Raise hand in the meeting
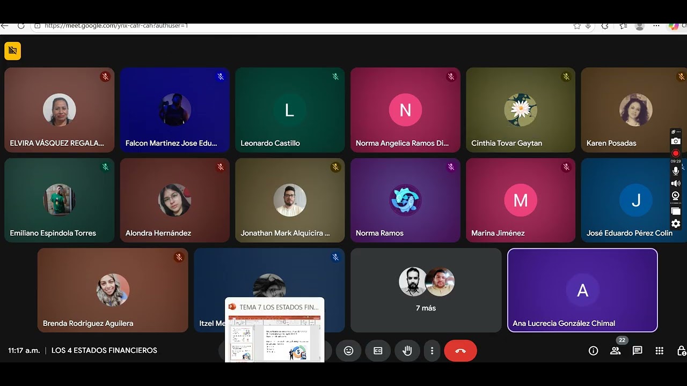The height and width of the screenshot is (386, 687). pos(407,351)
